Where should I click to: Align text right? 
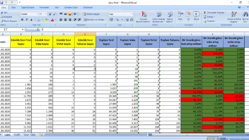click(x=70, y=20)
